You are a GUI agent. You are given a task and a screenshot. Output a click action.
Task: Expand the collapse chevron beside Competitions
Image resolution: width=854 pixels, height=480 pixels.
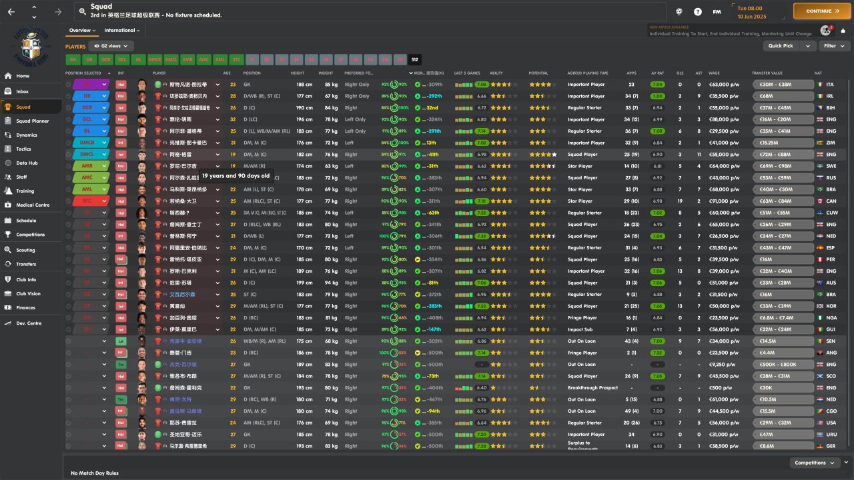point(846,463)
